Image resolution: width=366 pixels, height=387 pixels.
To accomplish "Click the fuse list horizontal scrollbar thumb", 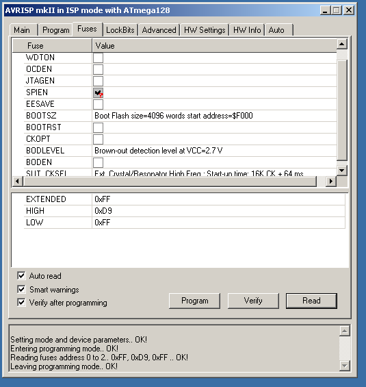I will (170, 182).
